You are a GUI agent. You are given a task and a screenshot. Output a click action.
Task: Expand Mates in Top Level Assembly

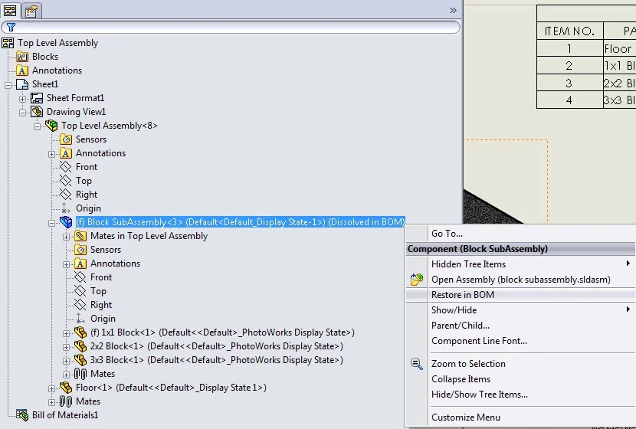coord(67,237)
